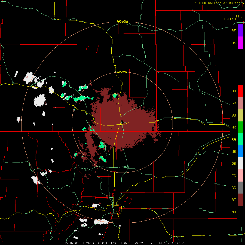Click the 50 NMI range ring label
The height and width of the screenshot is (245, 245).
(x=122, y=72)
